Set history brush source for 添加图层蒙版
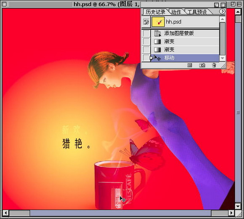Viewport: 244px width, 219px height. click(146, 33)
